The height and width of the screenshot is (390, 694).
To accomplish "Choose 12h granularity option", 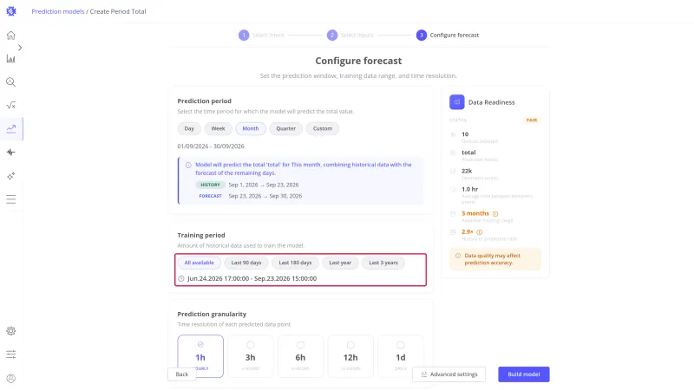I will point(350,356).
